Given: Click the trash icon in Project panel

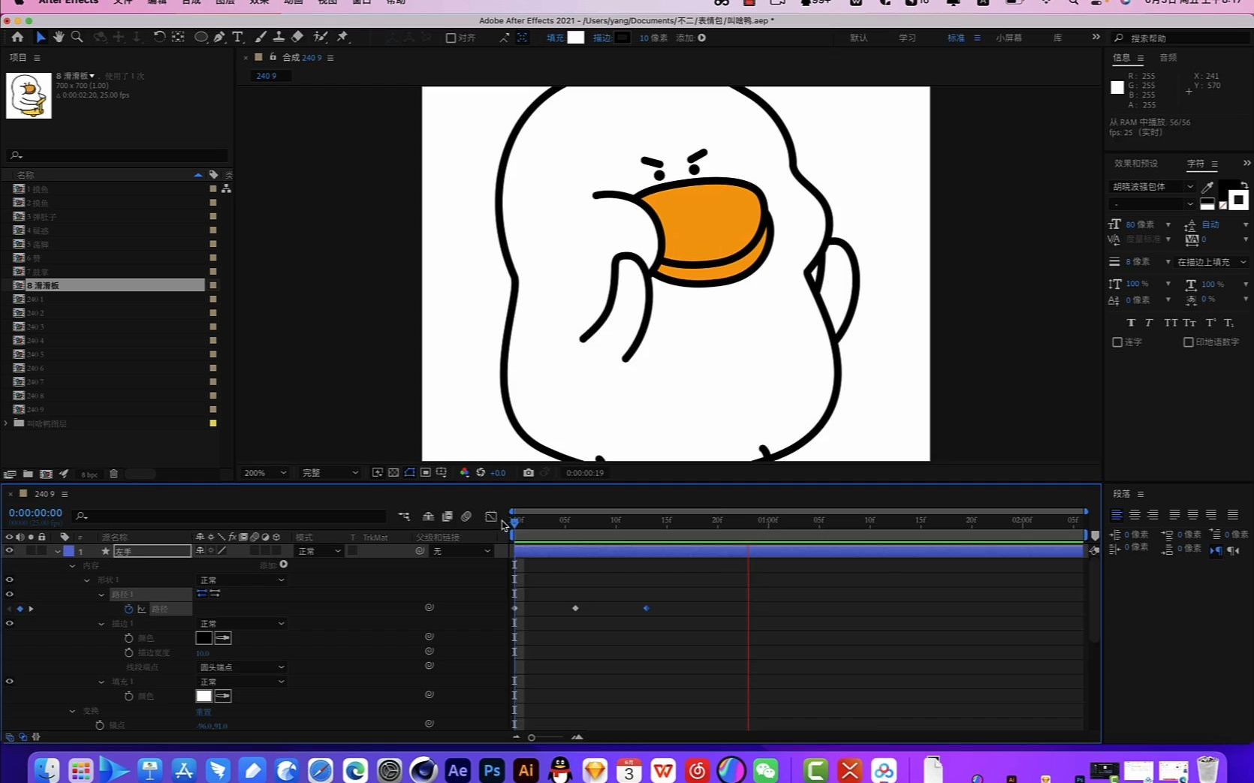Looking at the screenshot, I should click(113, 474).
